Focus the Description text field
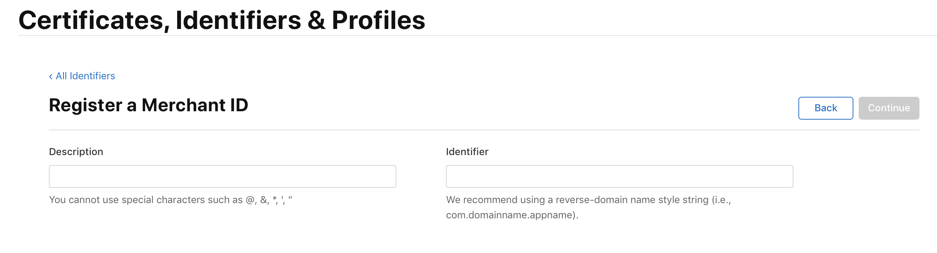Viewport: 937px width, 253px height. 223,176
